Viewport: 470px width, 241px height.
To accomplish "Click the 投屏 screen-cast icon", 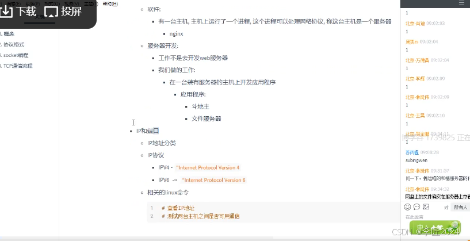I will 51,12.
